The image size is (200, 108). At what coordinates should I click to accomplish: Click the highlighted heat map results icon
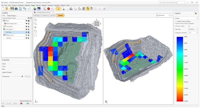88,9
